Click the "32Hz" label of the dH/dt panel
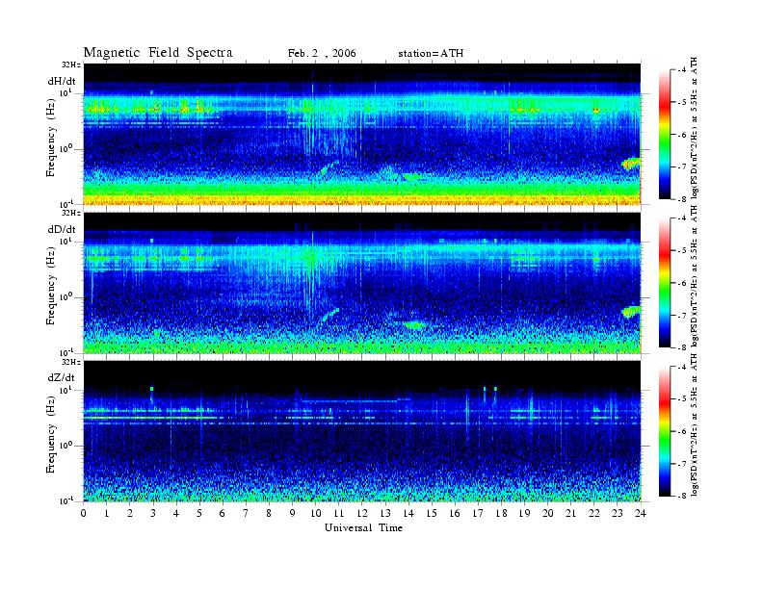The image size is (763, 589). point(71,64)
